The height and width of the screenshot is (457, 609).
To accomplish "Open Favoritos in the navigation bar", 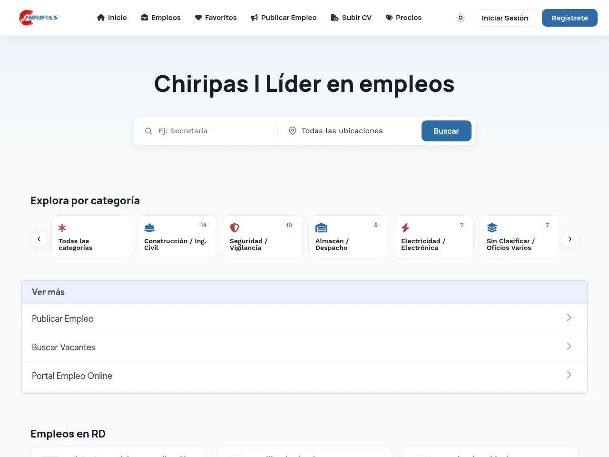I will [216, 18].
